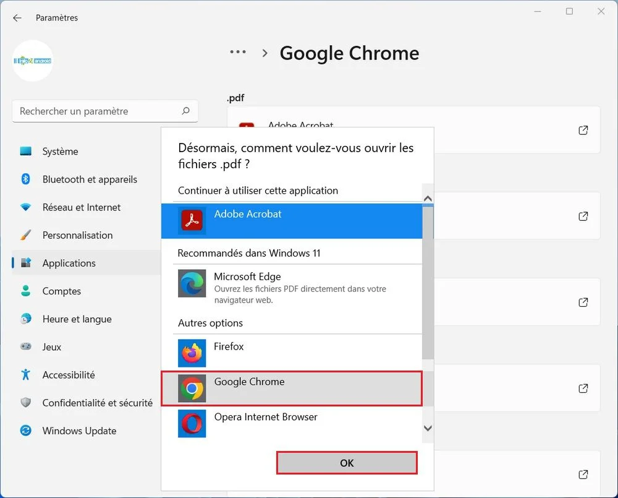Viewport: 618px width, 498px height.
Task: Maximize the Paramètres window
Action: coord(570,11)
